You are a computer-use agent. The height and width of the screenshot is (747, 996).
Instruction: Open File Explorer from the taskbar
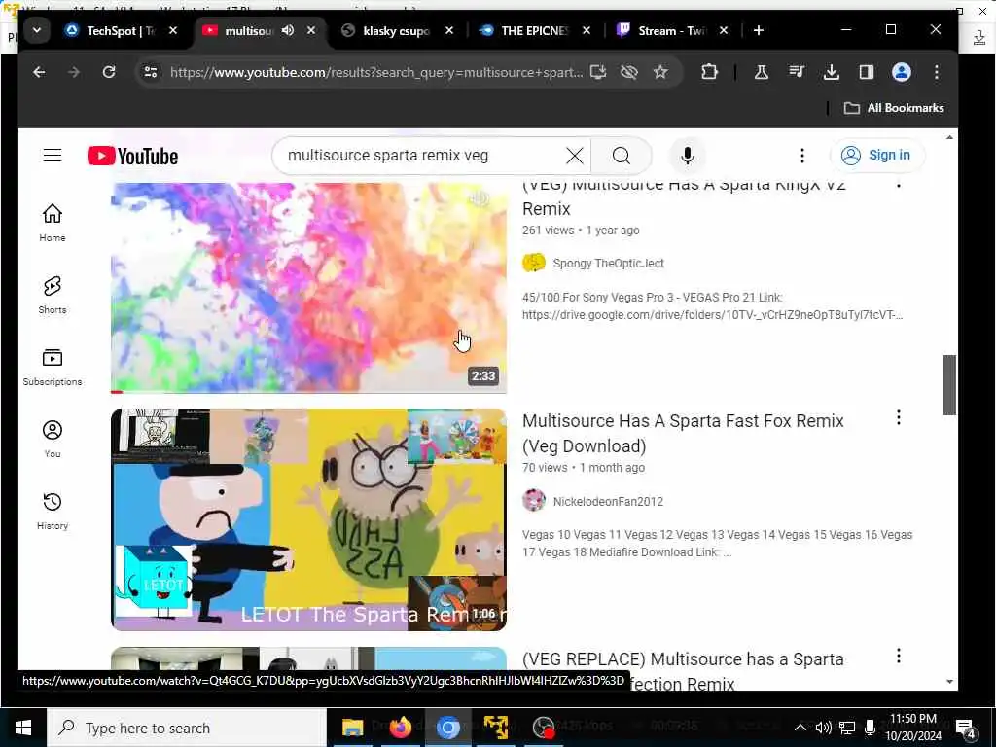click(352, 728)
